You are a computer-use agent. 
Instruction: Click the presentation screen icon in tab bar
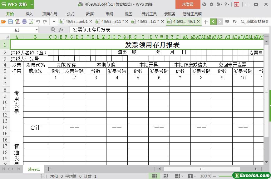click(227, 22)
